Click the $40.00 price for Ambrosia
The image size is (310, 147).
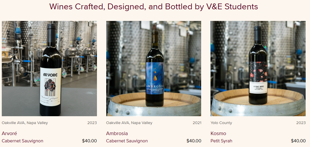[x=194, y=141]
